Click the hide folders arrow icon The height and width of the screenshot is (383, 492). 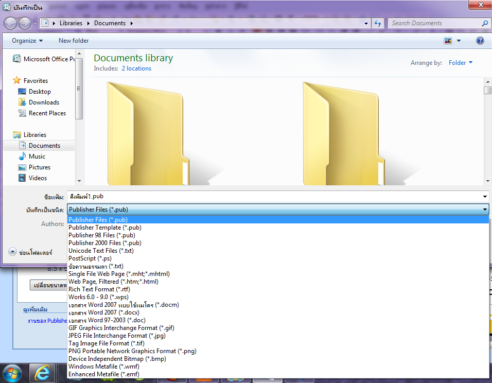12,252
